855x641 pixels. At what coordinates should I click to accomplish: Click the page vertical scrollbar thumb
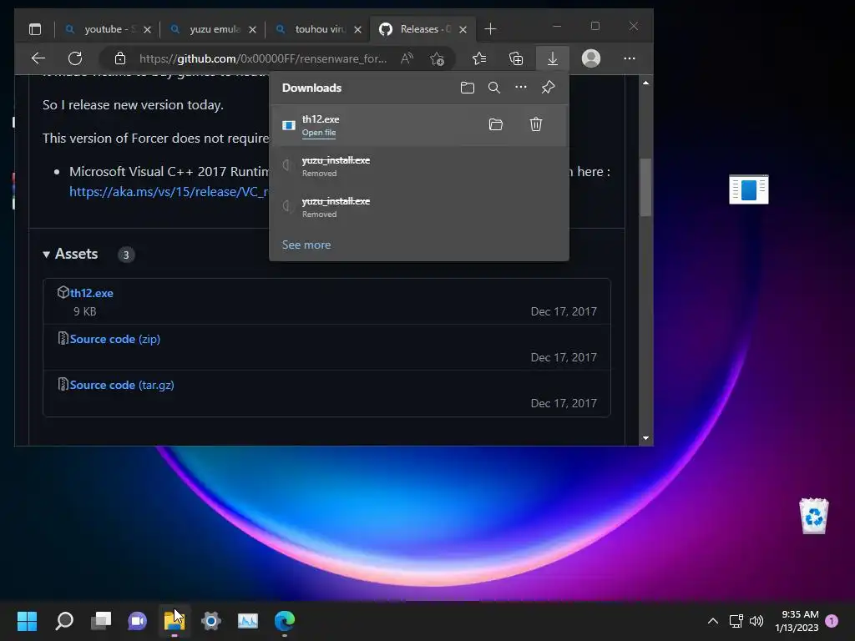[x=645, y=188]
